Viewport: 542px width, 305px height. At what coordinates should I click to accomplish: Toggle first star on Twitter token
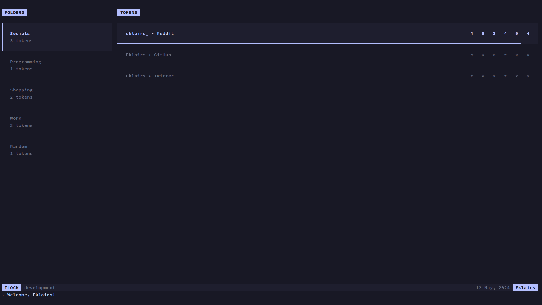(x=471, y=76)
